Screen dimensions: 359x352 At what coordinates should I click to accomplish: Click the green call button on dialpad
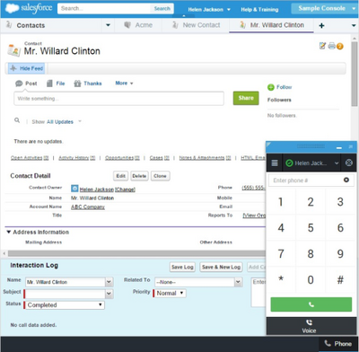pos(311,304)
